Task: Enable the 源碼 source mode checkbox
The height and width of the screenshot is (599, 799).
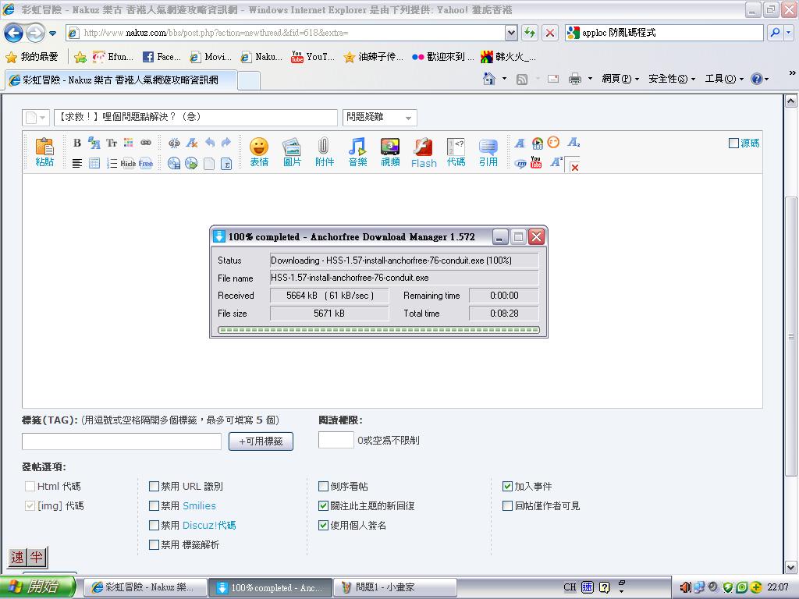Action: 733,143
